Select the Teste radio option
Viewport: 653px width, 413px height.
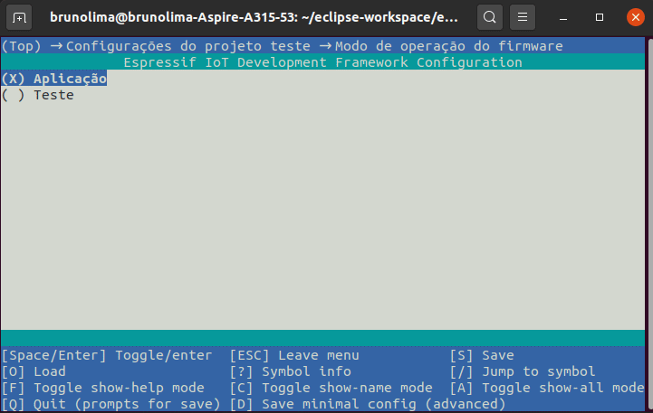[x=37, y=95]
